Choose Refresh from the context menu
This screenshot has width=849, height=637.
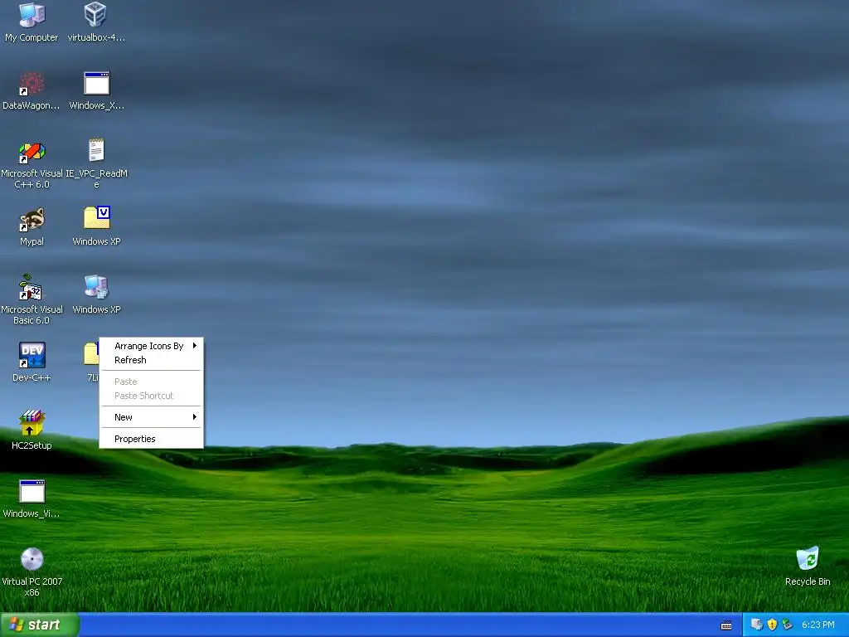point(152,360)
